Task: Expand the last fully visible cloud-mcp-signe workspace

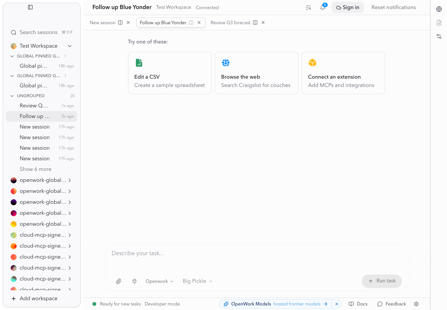Action: pos(70,279)
